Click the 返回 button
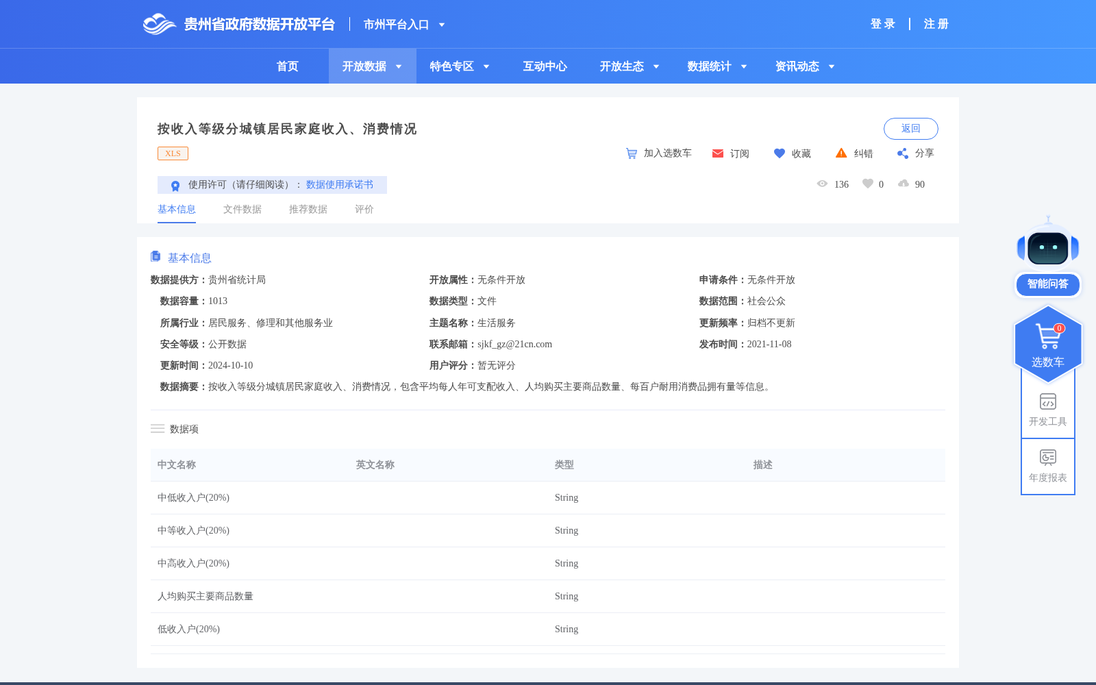 point(911,129)
